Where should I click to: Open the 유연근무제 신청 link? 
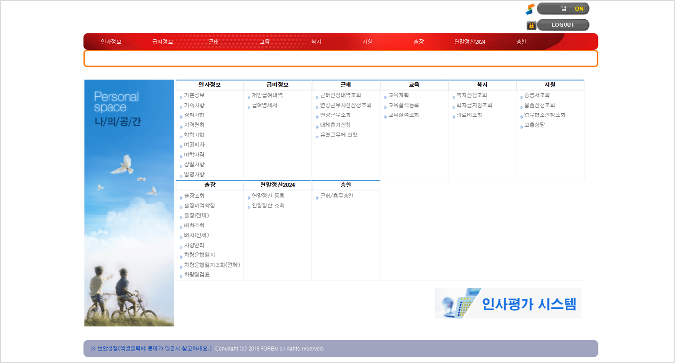tap(338, 135)
